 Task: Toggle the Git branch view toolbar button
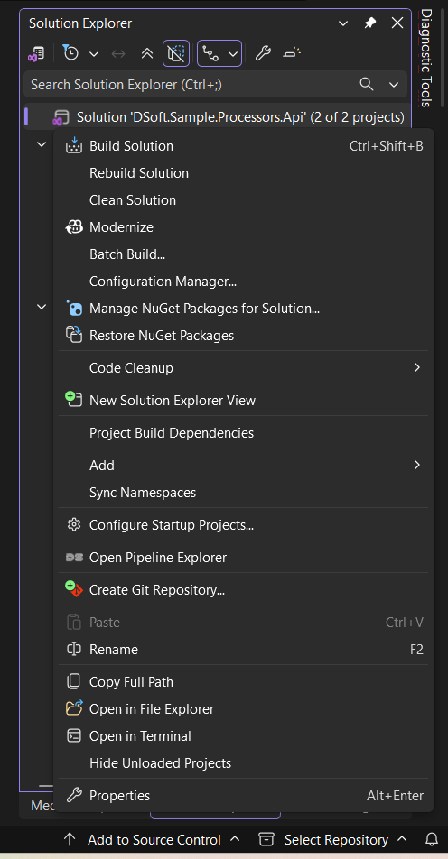211,54
